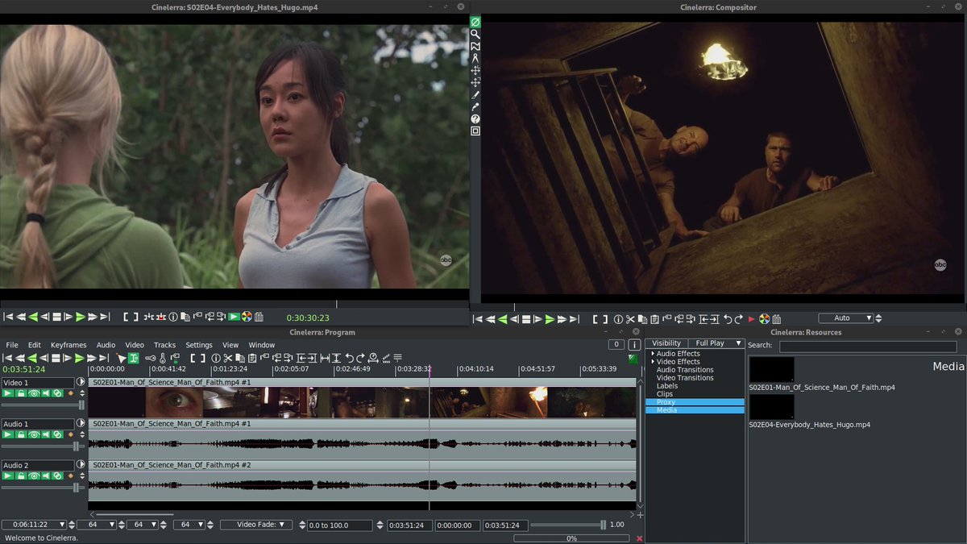Image resolution: width=967 pixels, height=544 pixels.
Task: Click the thermometer icon in Program toolbar
Action: coord(164,358)
